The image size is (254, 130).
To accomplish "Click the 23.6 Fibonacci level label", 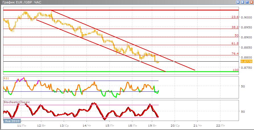I will 235,17.
